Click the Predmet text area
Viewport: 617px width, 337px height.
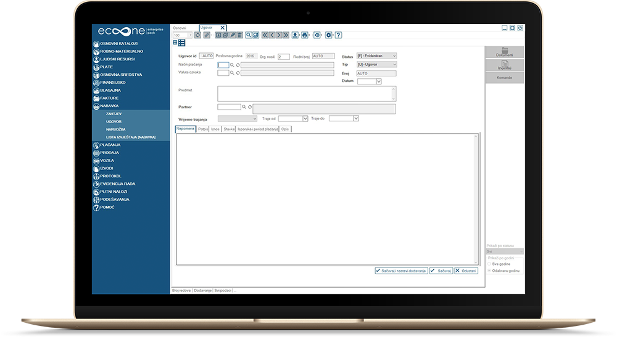(307, 94)
